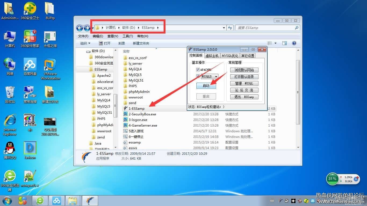The width and height of the screenshot is (367, 206).
Task: Refresh the ESSamp folder address bar
Action: point(230,28)
